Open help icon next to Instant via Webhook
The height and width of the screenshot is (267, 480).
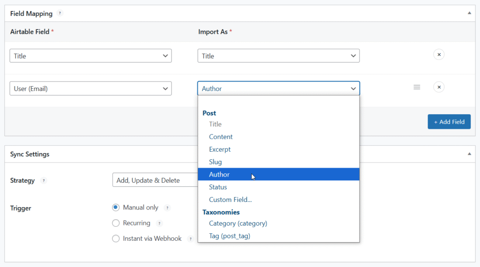coord(190,239)
